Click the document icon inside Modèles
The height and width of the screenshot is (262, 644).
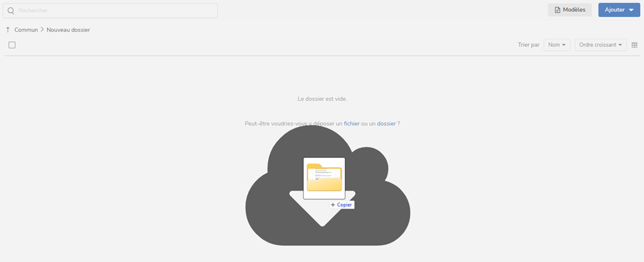[557, 10]
